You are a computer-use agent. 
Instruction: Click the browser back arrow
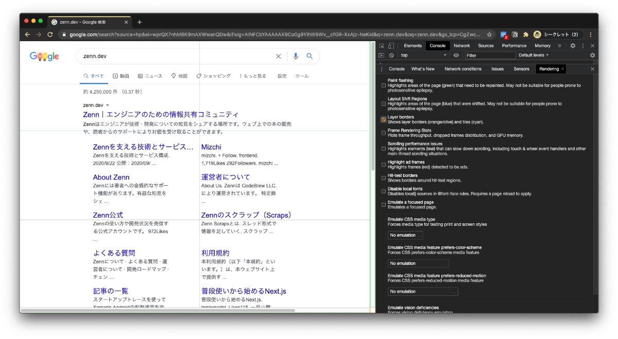pos(27,34)
